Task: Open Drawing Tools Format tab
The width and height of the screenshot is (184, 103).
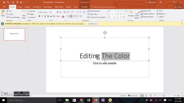Action: [84, 7]
